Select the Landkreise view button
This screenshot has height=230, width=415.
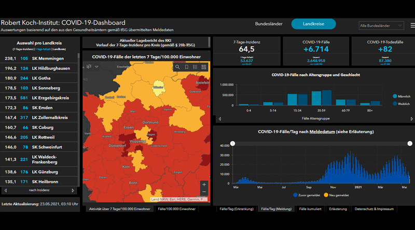[313, 24]
